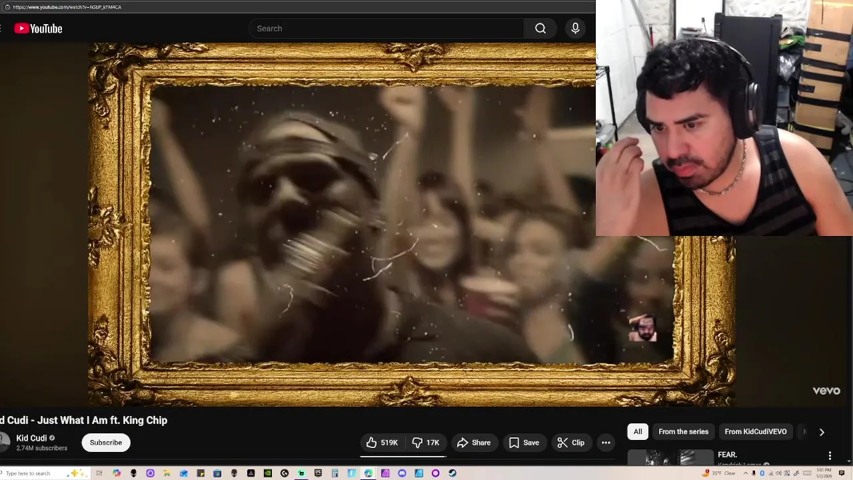Open NVIDIA app from the taskbar
The image size is (853, 480).
pyautogui.click(x=267, y=473)
